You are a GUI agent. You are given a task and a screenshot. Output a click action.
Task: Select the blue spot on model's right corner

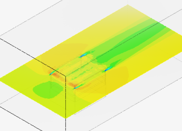click(106, 70)
